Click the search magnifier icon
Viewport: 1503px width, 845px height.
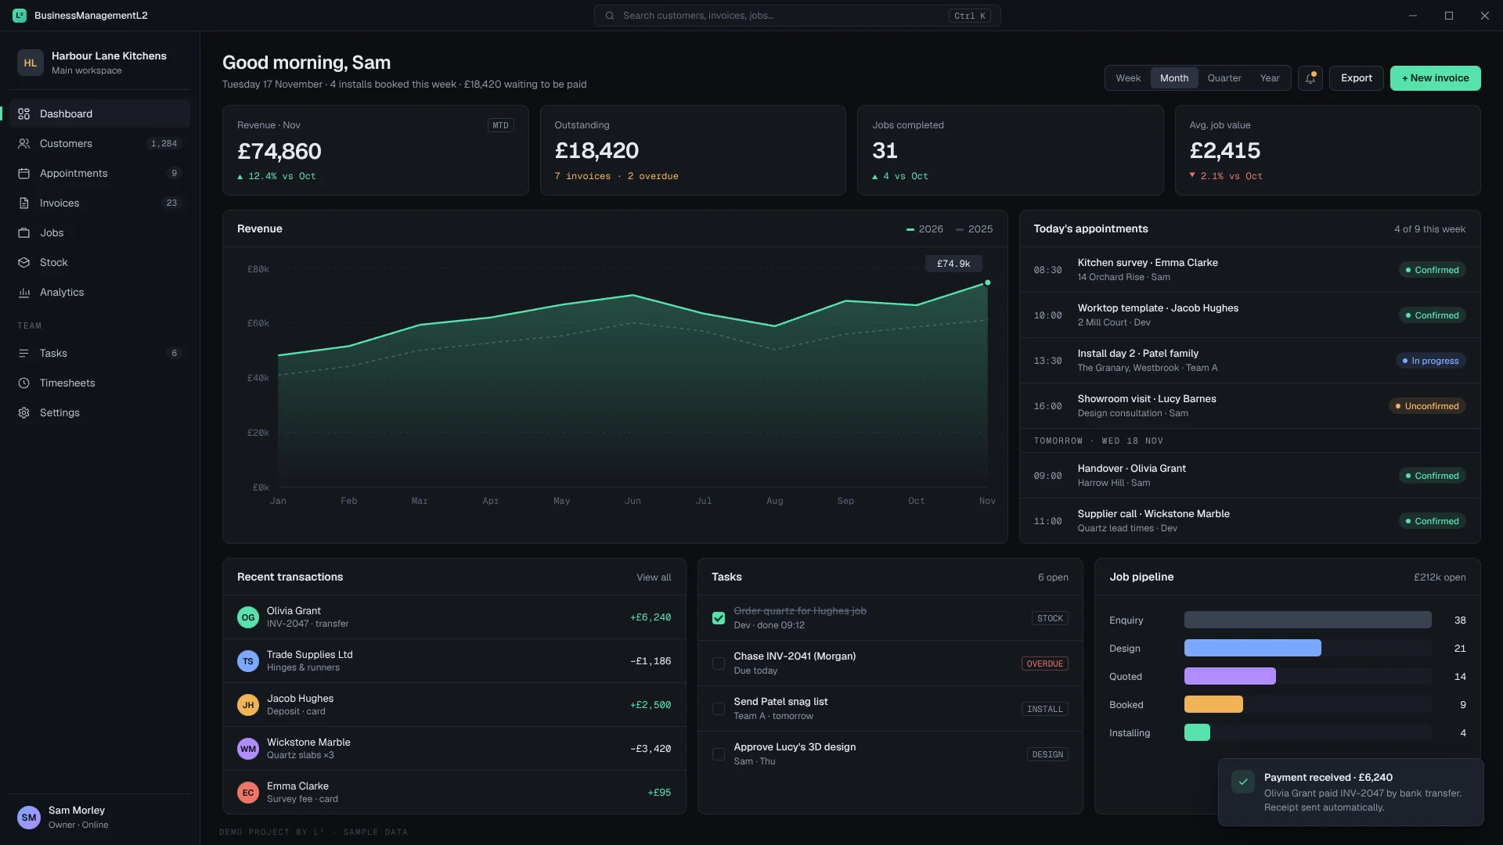[610, 16]
